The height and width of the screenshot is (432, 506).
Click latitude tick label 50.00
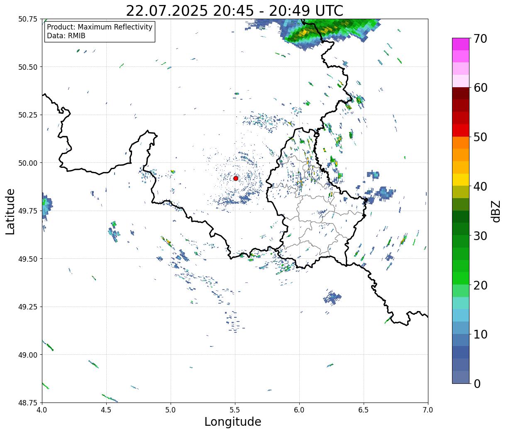(28, 163)
